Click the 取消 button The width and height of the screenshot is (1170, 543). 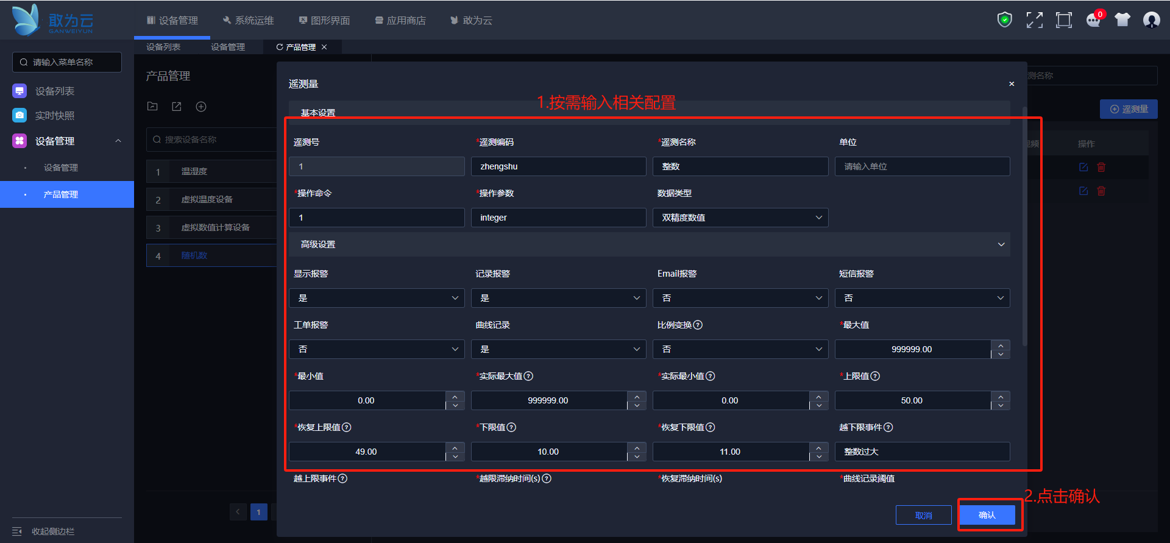coord(923,515)
